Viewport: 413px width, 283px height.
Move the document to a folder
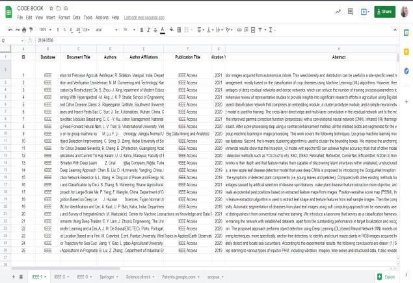coord(59,8)
